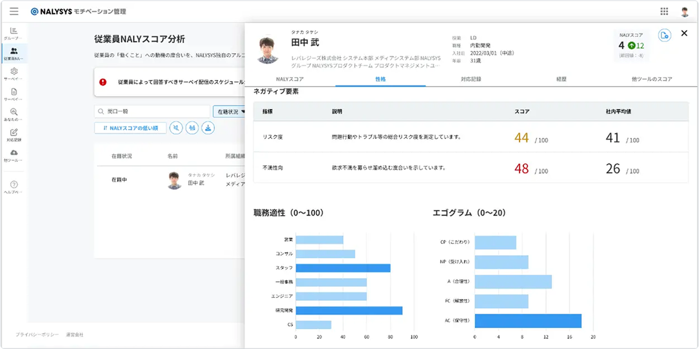Click the 研究開発 bar in job aptitude chart
Screen dimensions: 699x349
pos(349,310)
